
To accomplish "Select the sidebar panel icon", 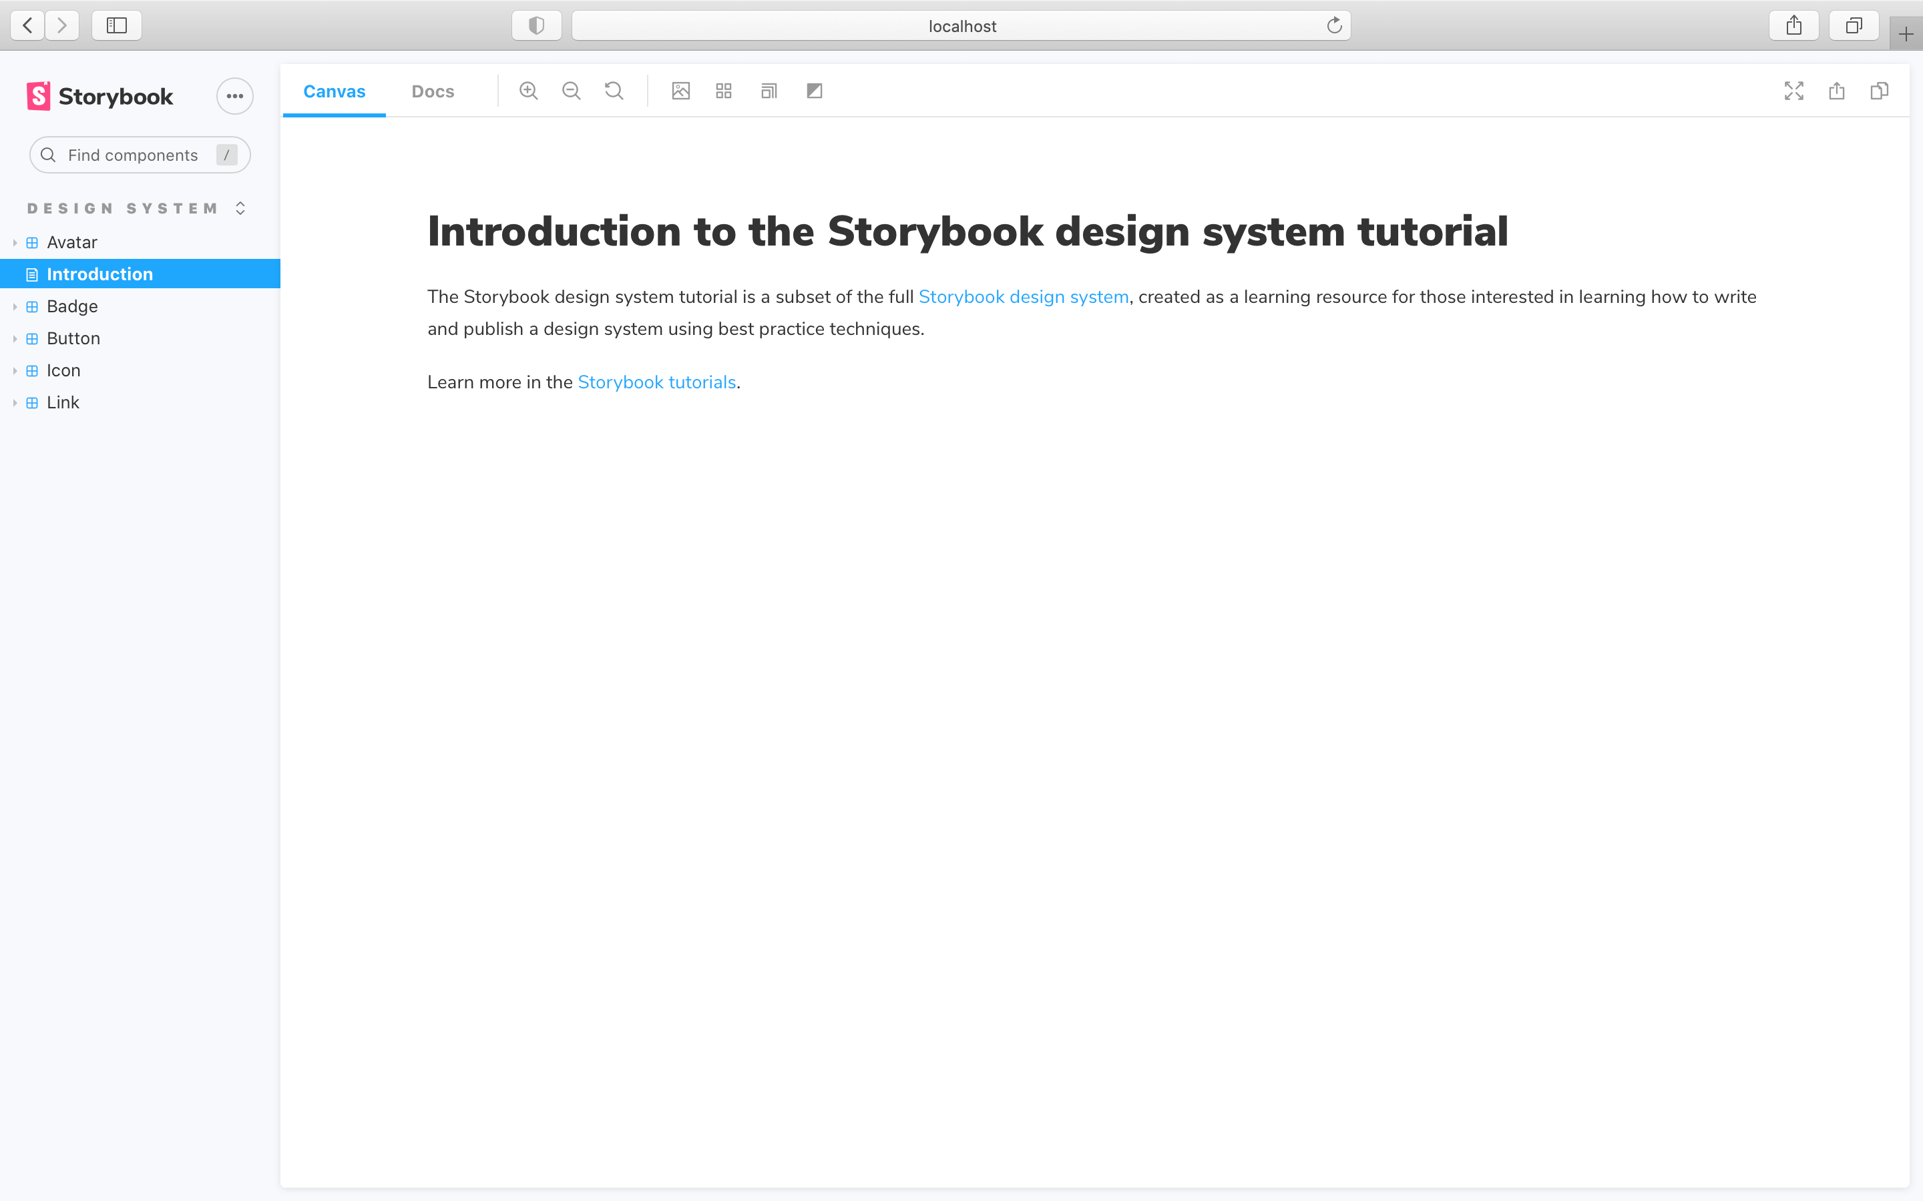I will (118, 25).
